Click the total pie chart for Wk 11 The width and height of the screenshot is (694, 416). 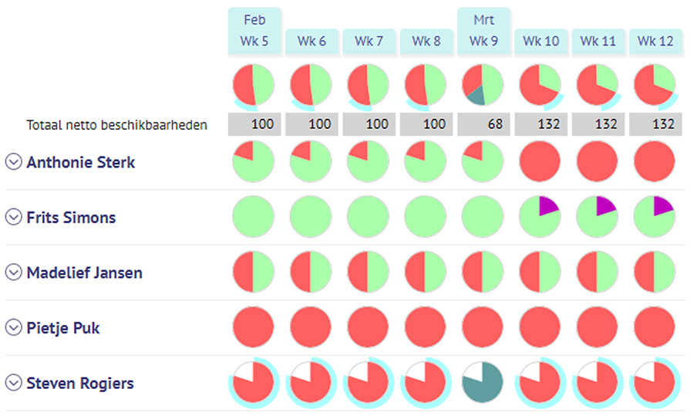click(x=597, y=85)
